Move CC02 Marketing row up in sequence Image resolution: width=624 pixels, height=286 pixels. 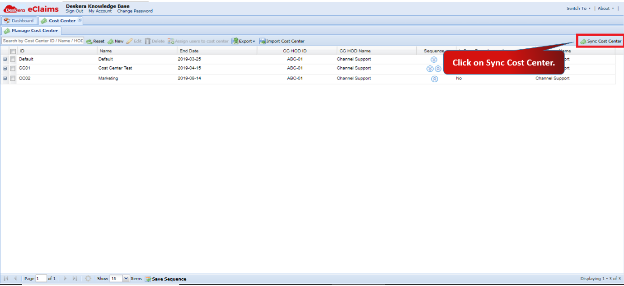click(434, 79)
